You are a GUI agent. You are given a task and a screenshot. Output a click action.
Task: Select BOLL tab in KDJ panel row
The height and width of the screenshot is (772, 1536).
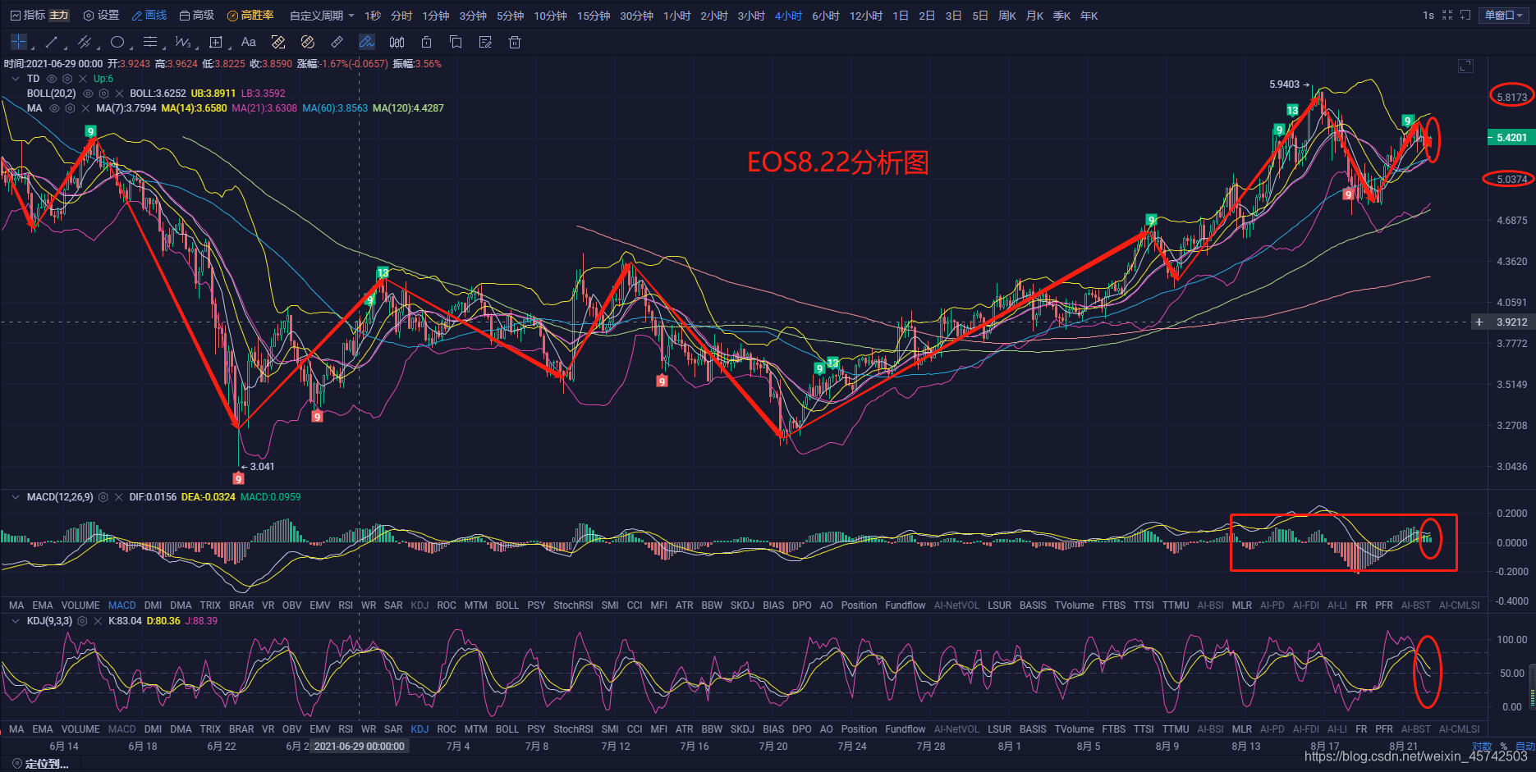point(507,729)
